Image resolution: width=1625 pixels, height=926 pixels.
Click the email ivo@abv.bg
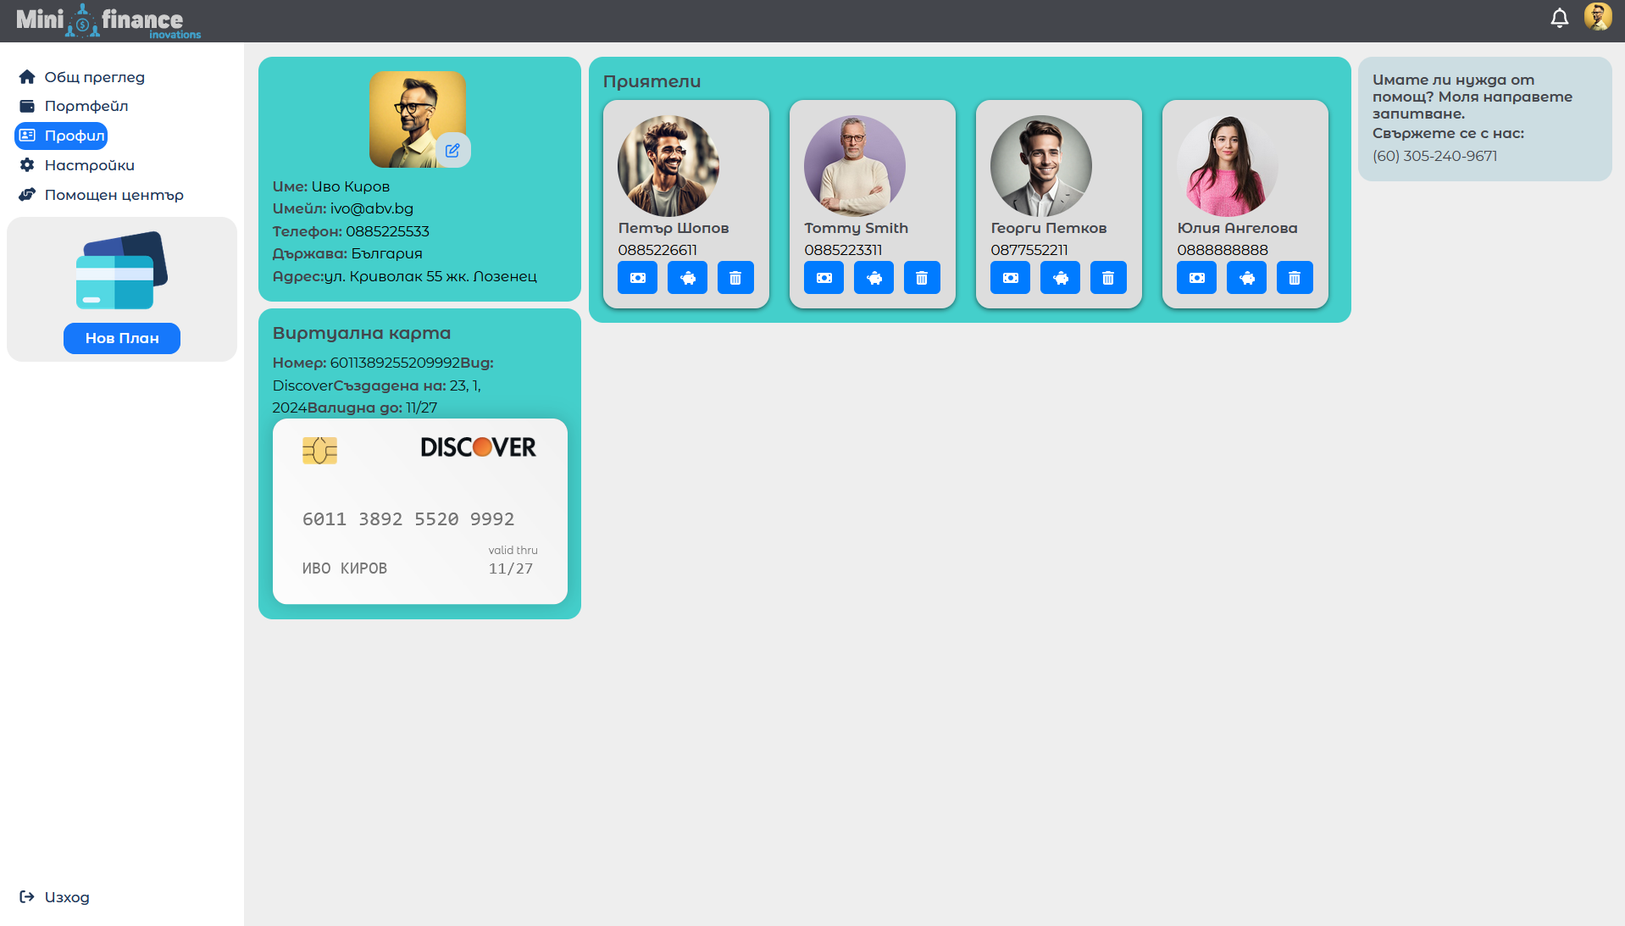point(372,208)
